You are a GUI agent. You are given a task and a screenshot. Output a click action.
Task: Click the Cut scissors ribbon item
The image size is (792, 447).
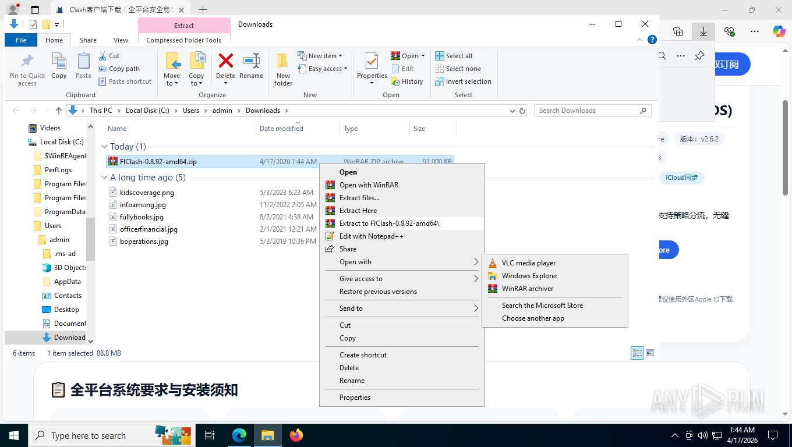pos(109,56)
